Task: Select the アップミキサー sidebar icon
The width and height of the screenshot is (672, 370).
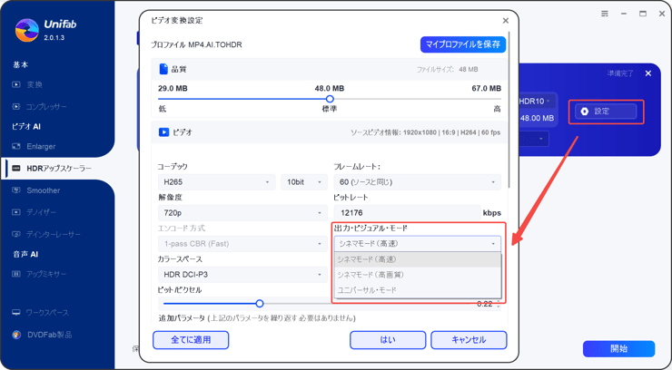Action: tap(16, 274)
